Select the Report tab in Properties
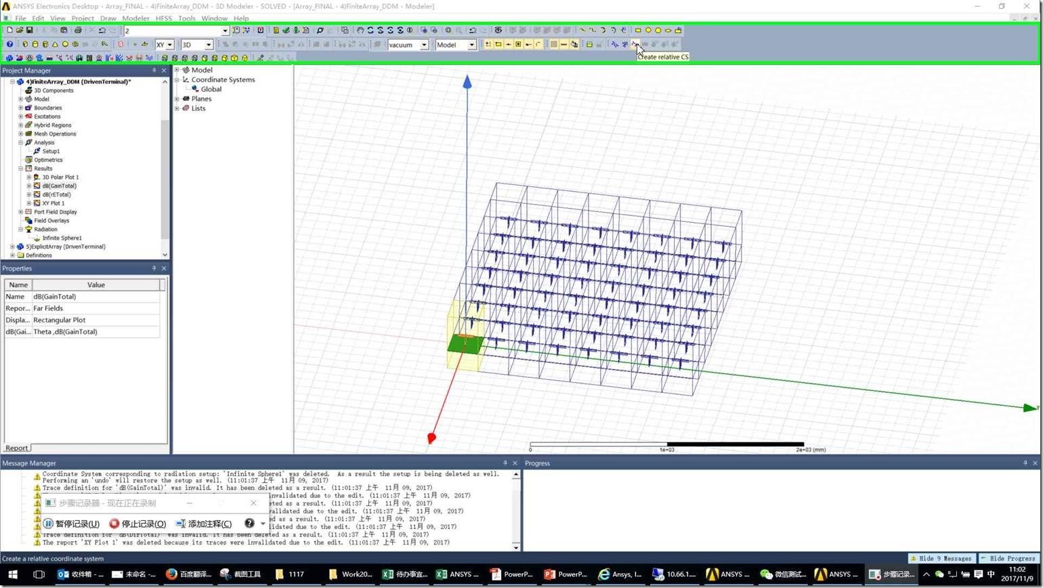The height and width of the screenshot is (588, 1043). (x=16, y=448)
